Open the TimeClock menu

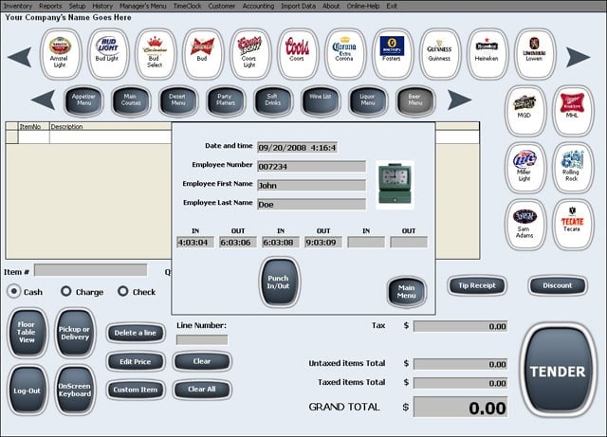(188, 6)
